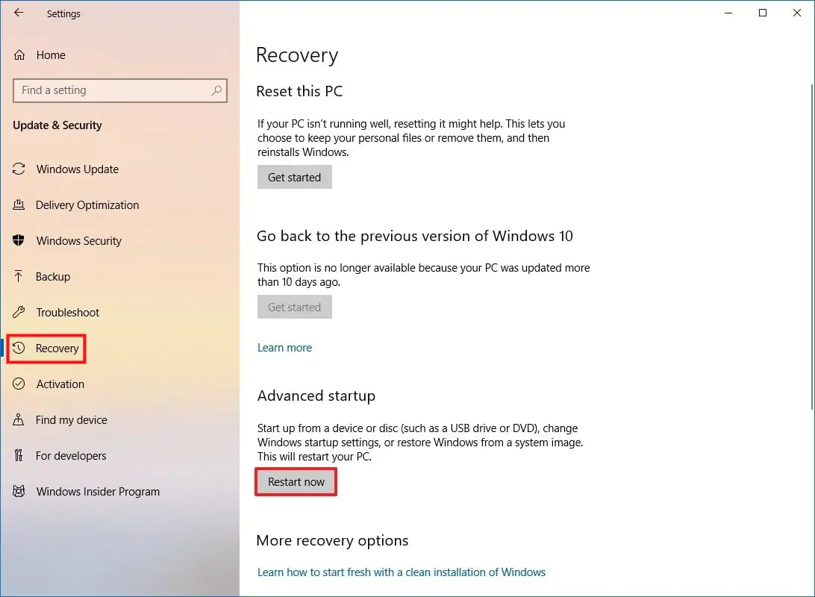Open the clean installation of Windows link

[401, 572]
